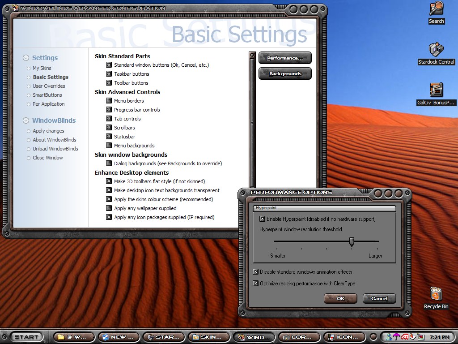Image resolution: width=458 pixels, height=344 pixels.
Task: Enable the Dialog backgrounds checkbox
Action: click(x=109, y=163)
